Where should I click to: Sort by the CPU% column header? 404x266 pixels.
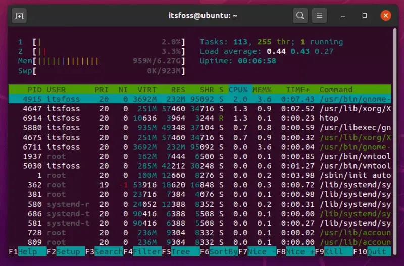237,89
